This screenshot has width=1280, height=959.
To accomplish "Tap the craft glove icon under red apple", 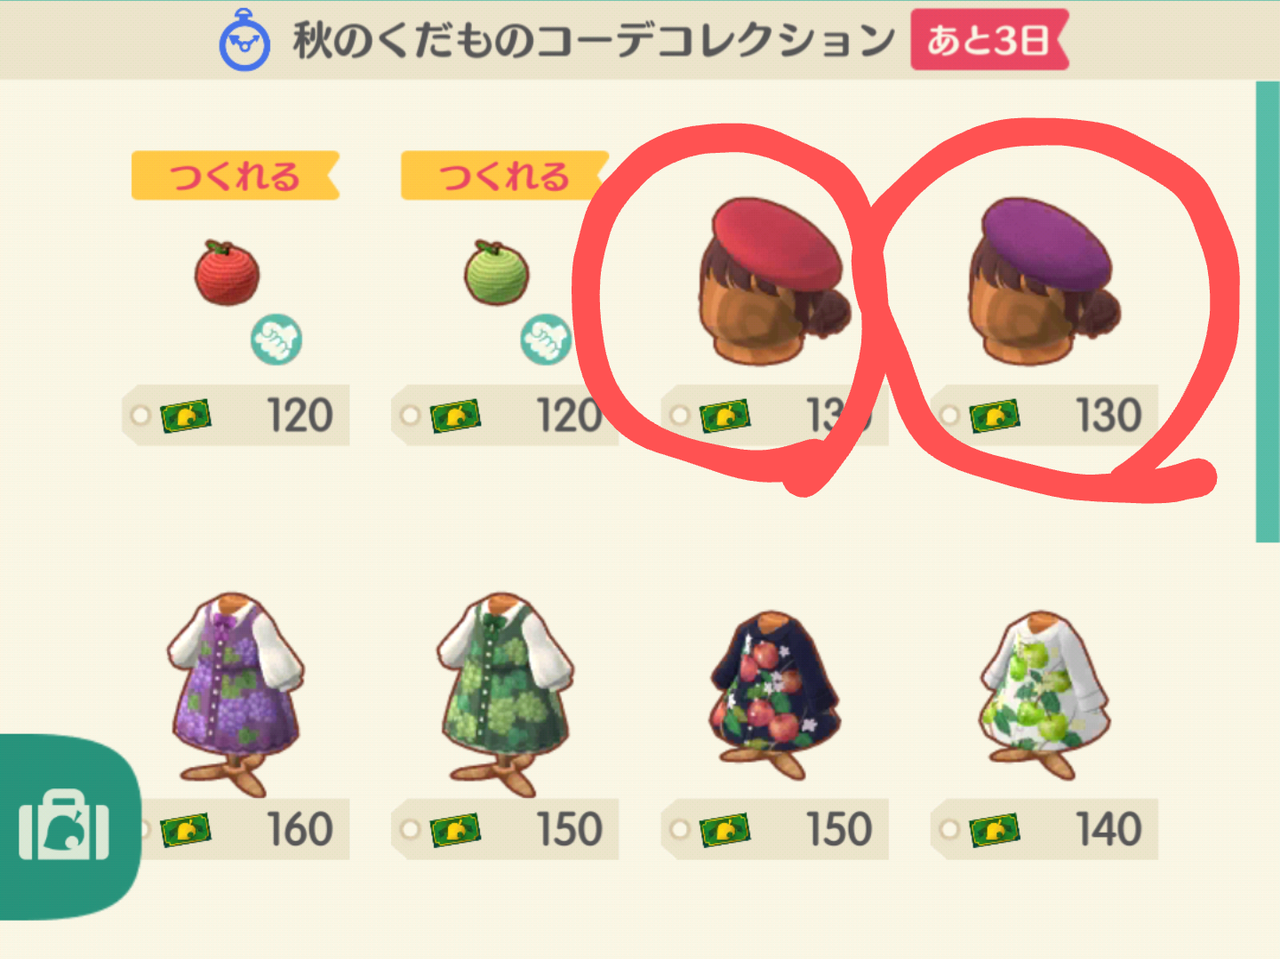I will coord(276,340).
